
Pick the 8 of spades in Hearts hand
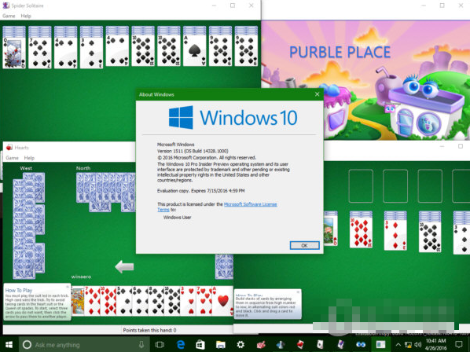pyautogui.click(x=156, y=301)
